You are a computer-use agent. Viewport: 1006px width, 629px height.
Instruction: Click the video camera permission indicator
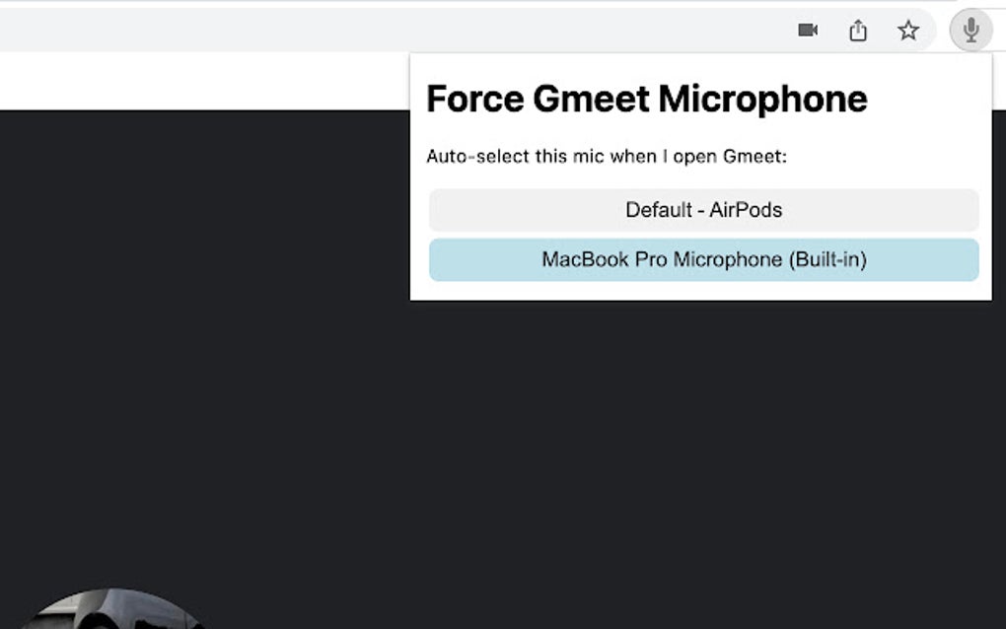[807, 30]
